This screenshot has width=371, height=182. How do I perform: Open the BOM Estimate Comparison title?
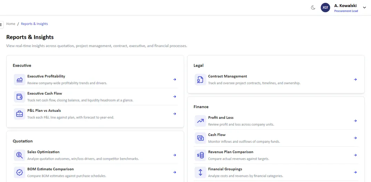50,169
